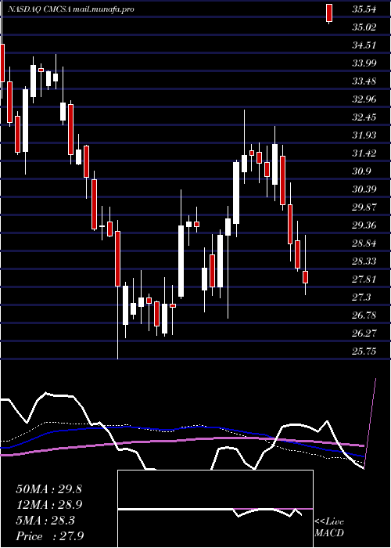
Task: Click the 33.99 price axis label
Action: (364, 63)
